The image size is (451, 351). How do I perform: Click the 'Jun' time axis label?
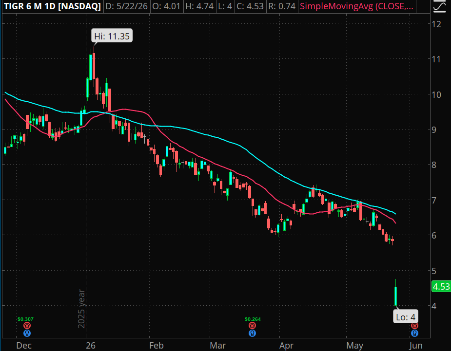click(x=415, y=345)
